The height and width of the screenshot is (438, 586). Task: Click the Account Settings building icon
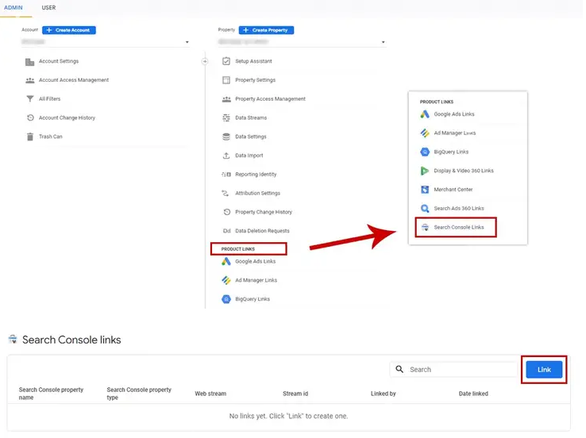coord(30,62)
